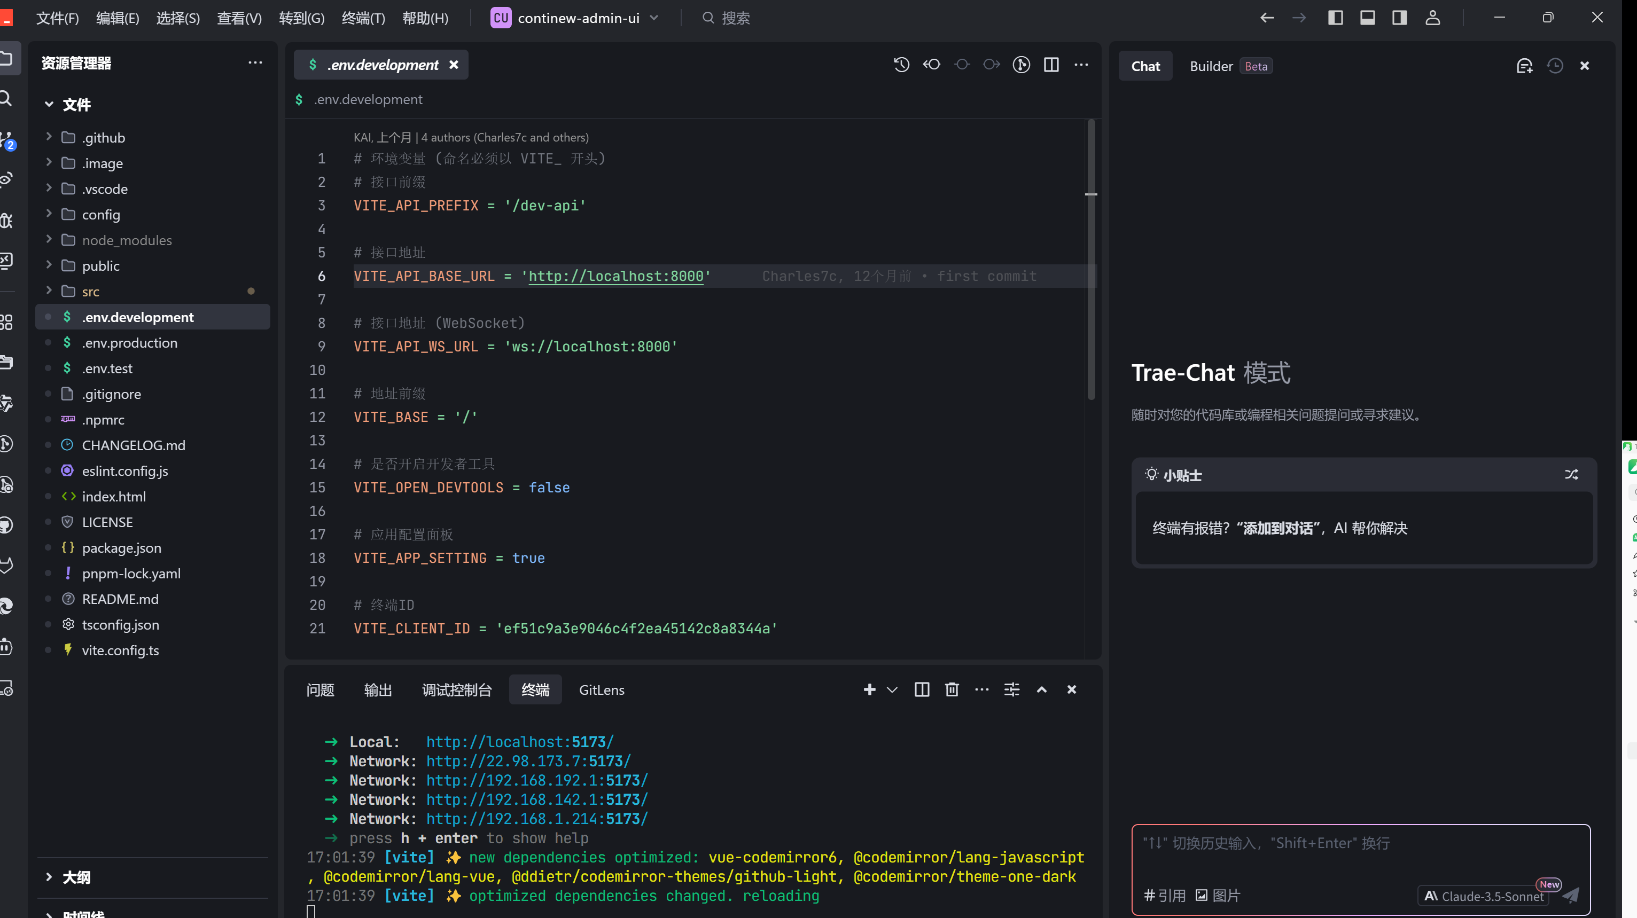This screenshot has height=918, width=1637.
Task: Open http://localhost:5173/ link in terminal
Action: (520, 741)
